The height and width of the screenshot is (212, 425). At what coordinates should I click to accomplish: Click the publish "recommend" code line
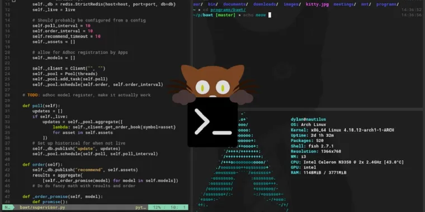85,170
